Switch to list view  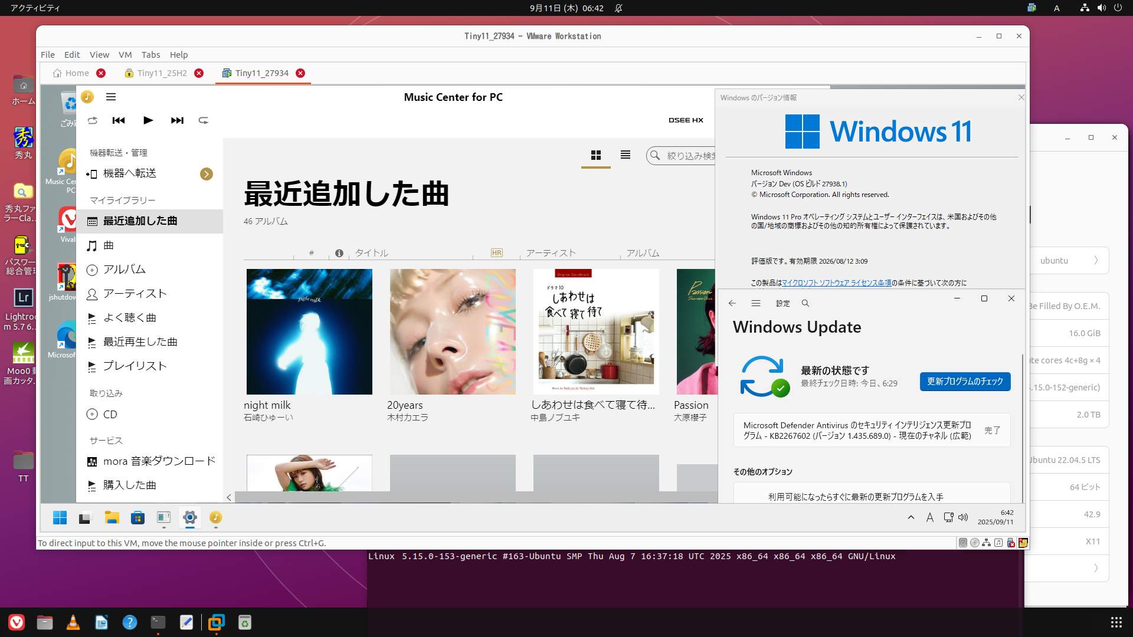[626, 155]
